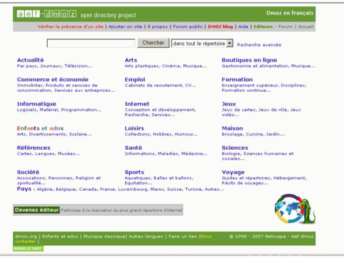The height and width of the screenshot is (258, 344).
Task: Open the Références category
Action: [33, 147]
